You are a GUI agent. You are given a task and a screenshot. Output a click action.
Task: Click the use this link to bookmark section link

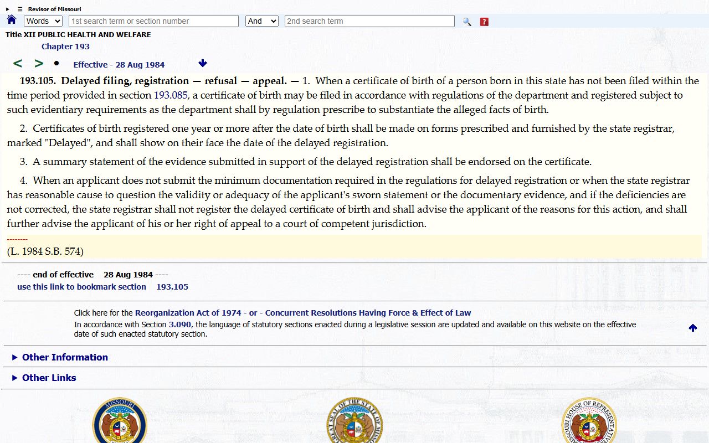[x=81, y=287]
